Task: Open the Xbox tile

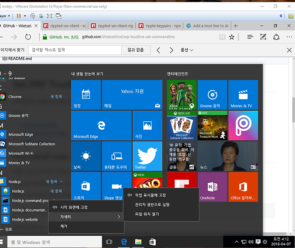Action: point(182,95)
